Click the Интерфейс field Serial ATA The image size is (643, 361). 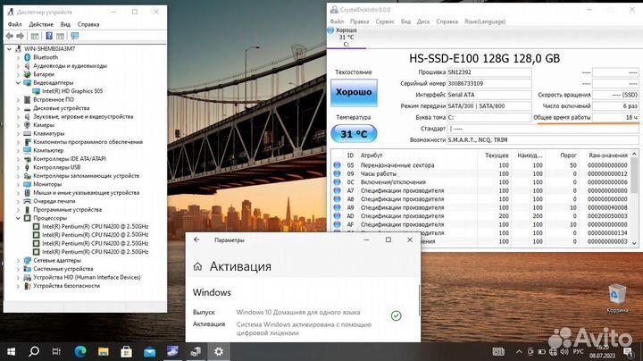coord(489,95)
